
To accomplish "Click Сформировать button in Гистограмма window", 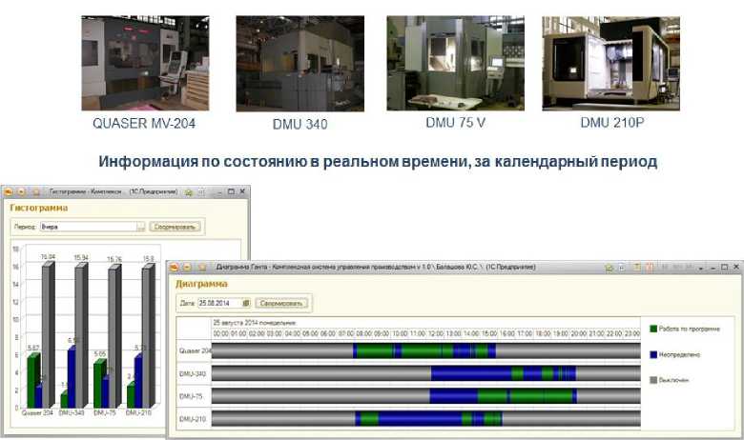I will (x=176, y=227).
